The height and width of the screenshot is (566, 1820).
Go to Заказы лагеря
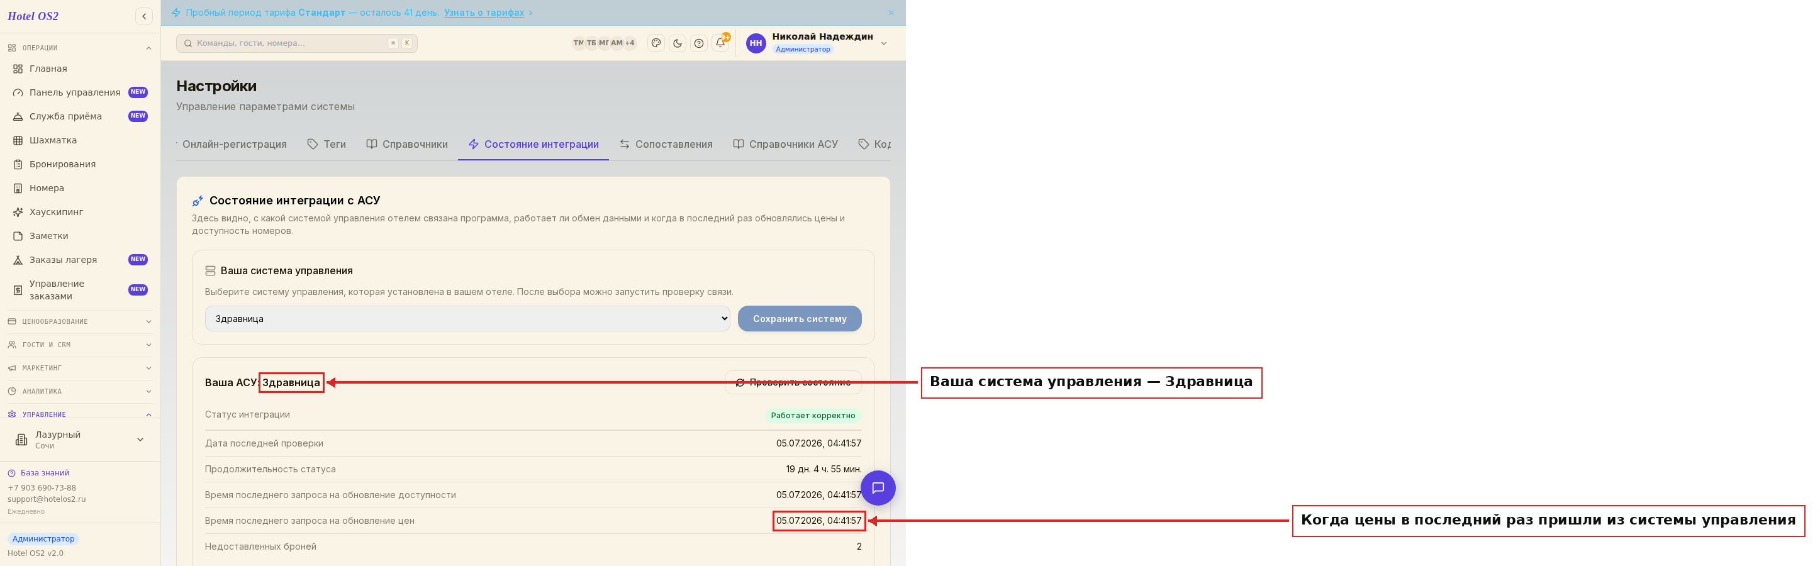(x=80, y=260)
